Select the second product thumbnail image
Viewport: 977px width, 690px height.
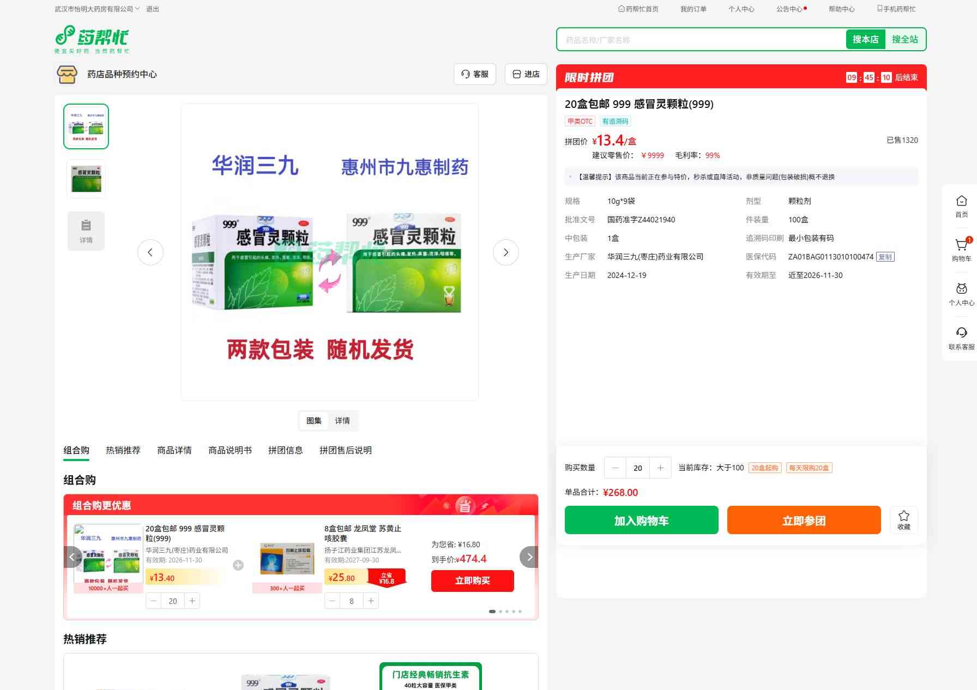click(x=86, y=179)
